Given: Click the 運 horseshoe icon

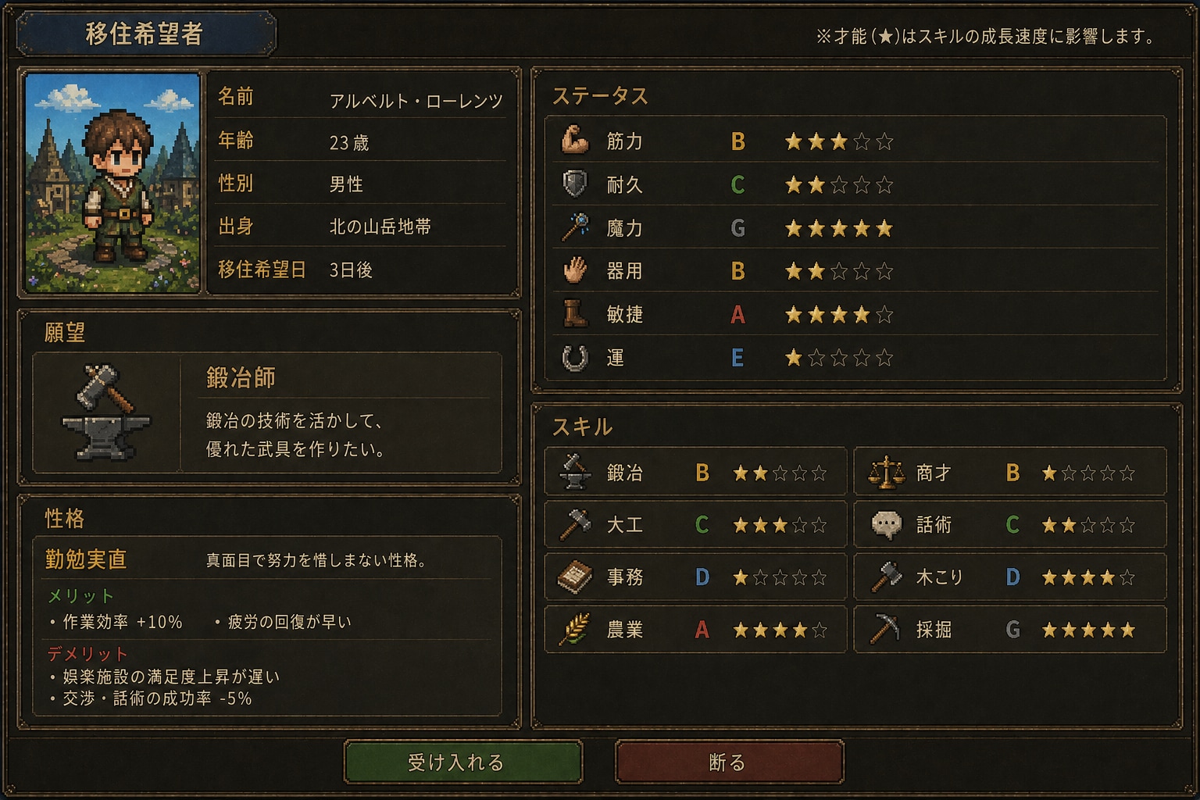Looking at the screenshot, I should 575,358.
